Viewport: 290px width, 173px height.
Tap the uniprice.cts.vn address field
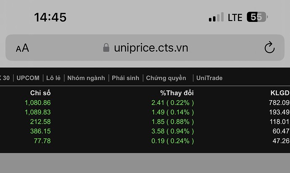click(151, 48)
